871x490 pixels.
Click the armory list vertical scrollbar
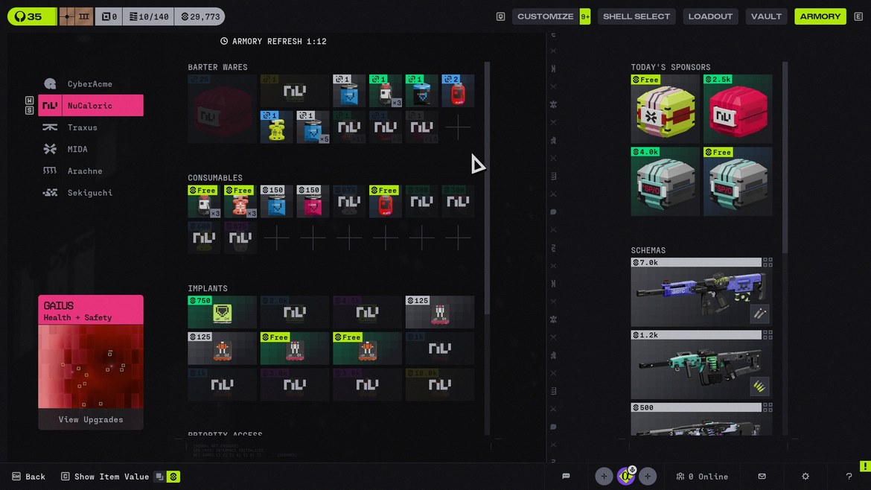(x=488, y=186)
